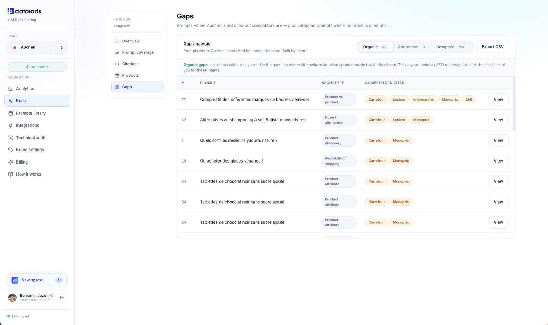Click the logout arrow icon
Viewport: 548px width, 325px height.
tap(62, 298)
